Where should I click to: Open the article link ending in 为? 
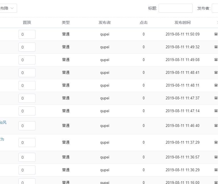[2, 139]
